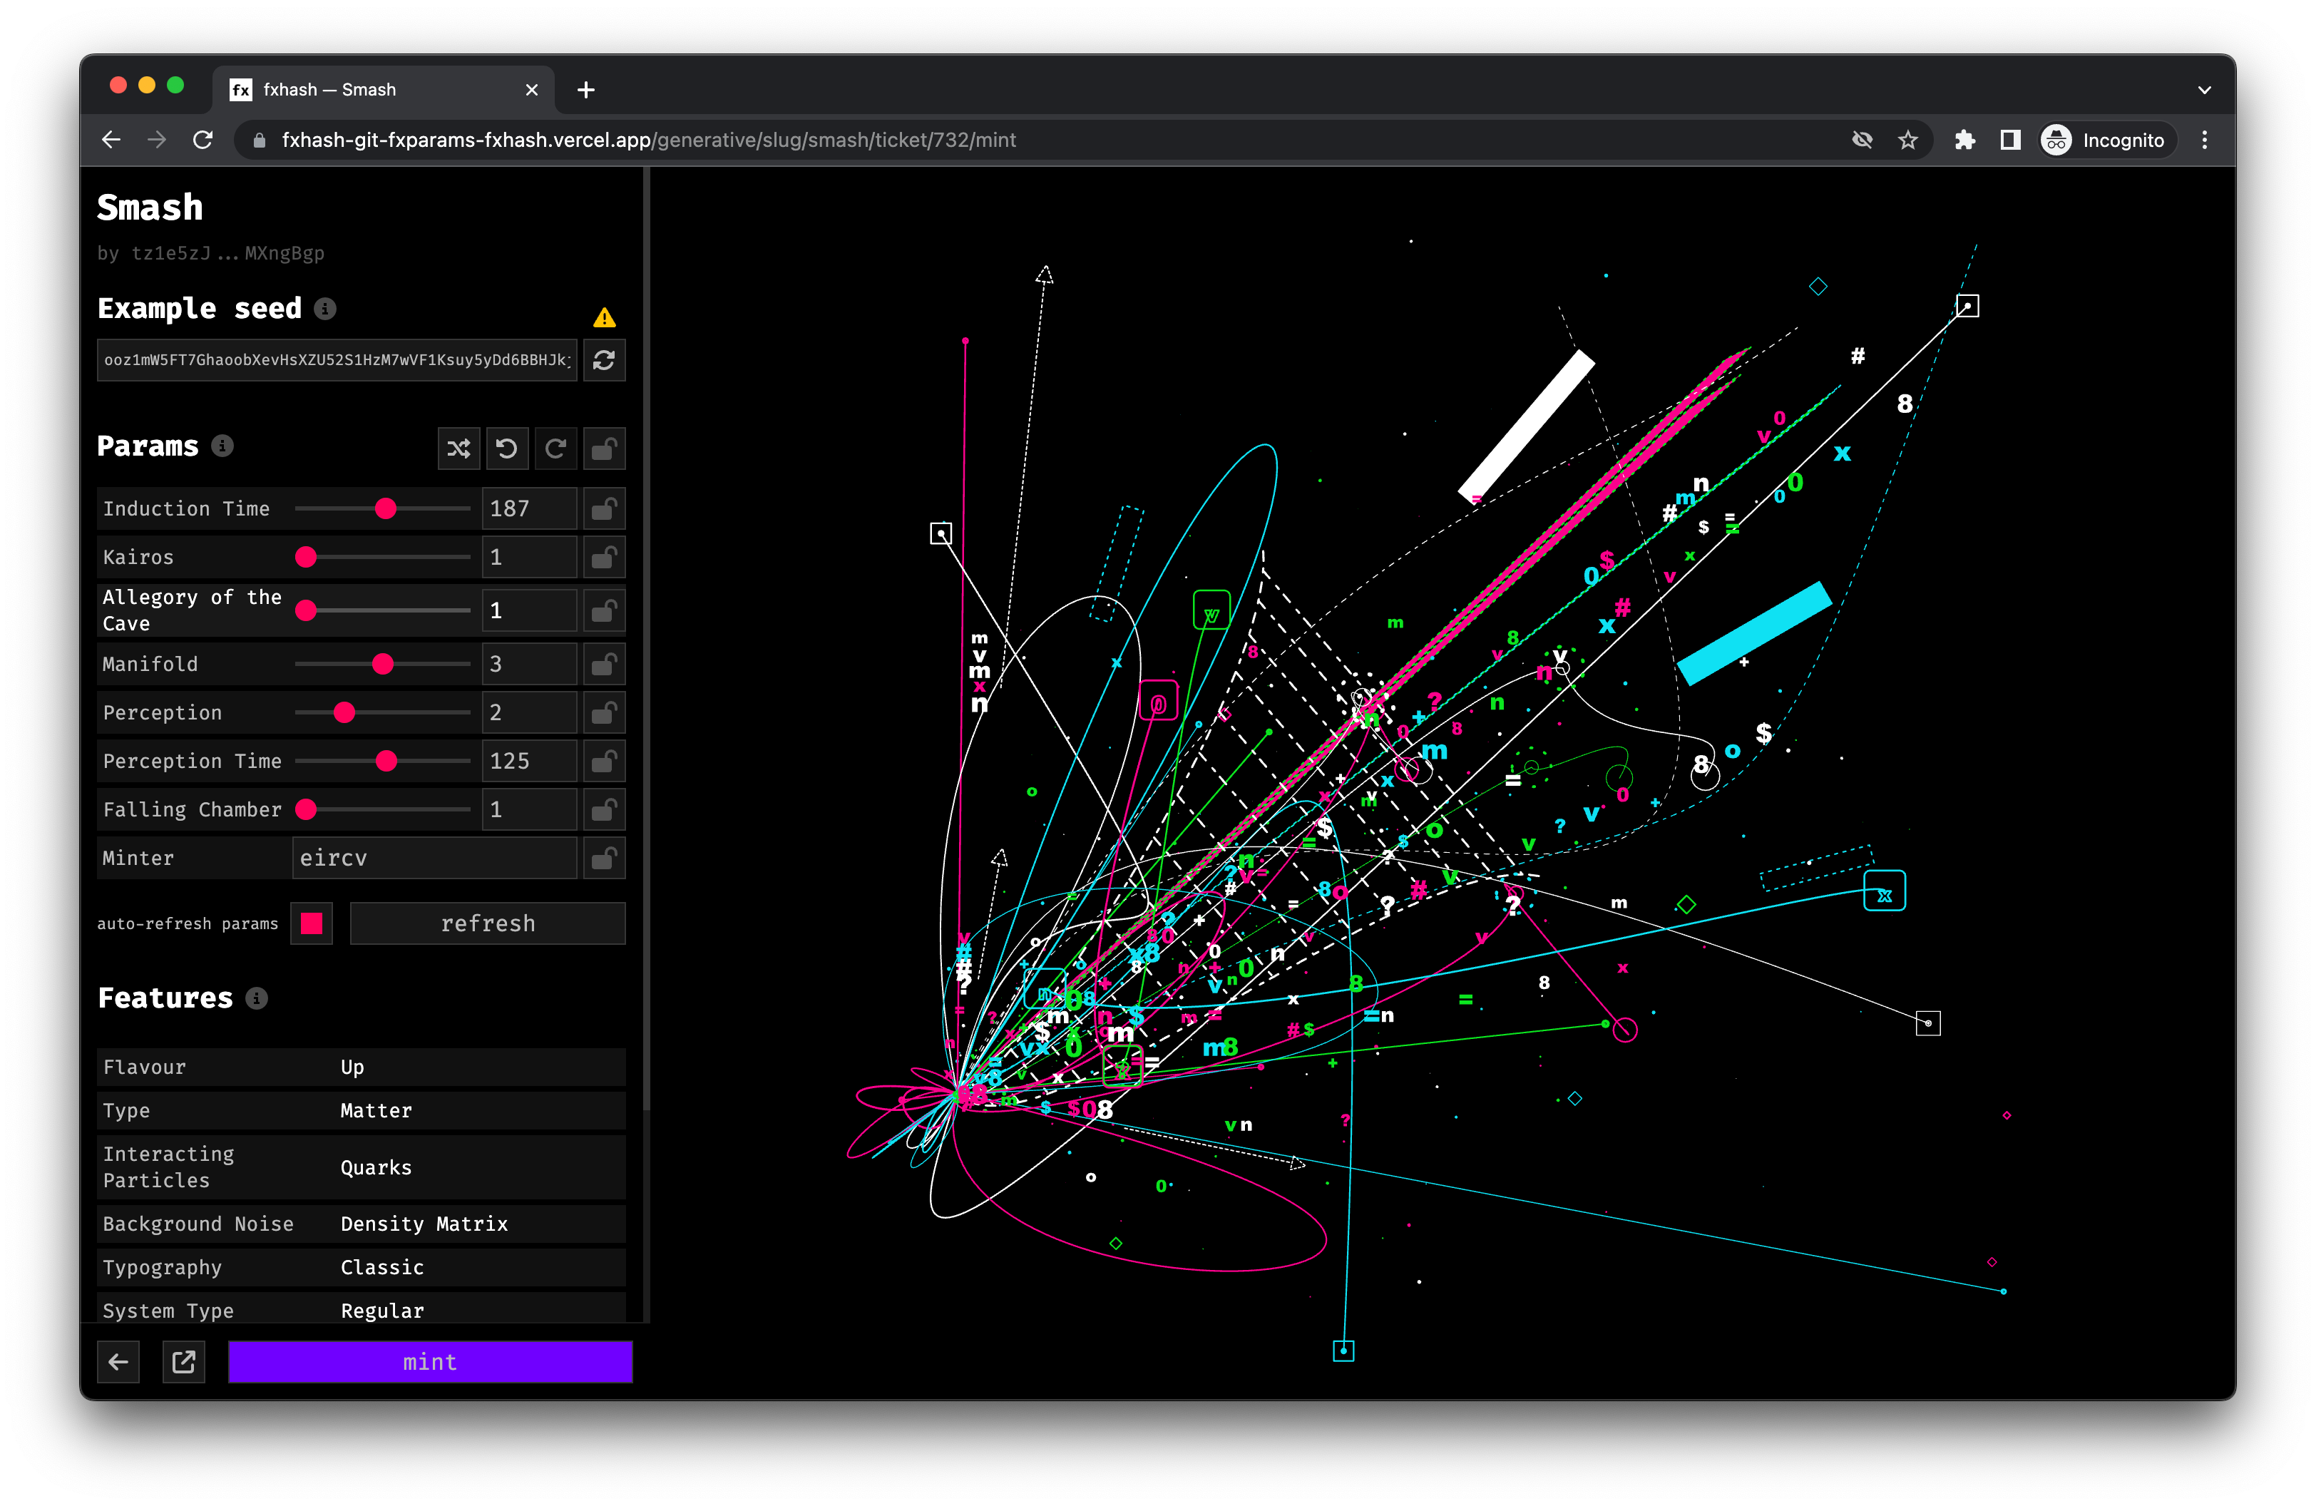
Task: Expand the browser tab search chevron
Action: (x=2204, y=90)
